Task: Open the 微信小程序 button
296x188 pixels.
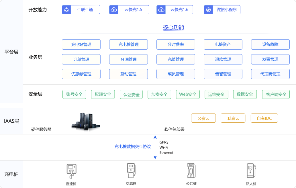Action: point(222,10)
